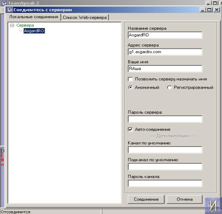This screenshot has height=214, width=222.
Task: Select AsgardRO in the server tree
Action: [x=34, y=31]
